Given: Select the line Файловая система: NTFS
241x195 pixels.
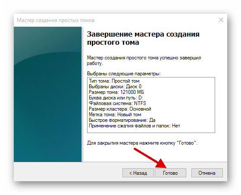Looking at the screenshot, I should 117,103.
